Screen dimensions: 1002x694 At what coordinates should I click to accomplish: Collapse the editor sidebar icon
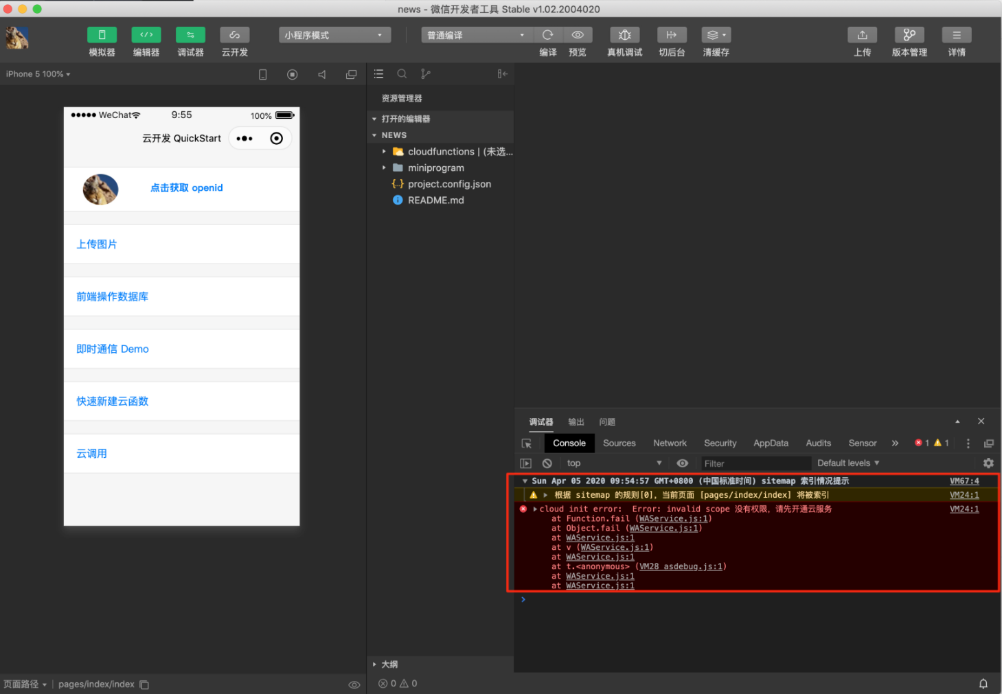click(503, 73)
